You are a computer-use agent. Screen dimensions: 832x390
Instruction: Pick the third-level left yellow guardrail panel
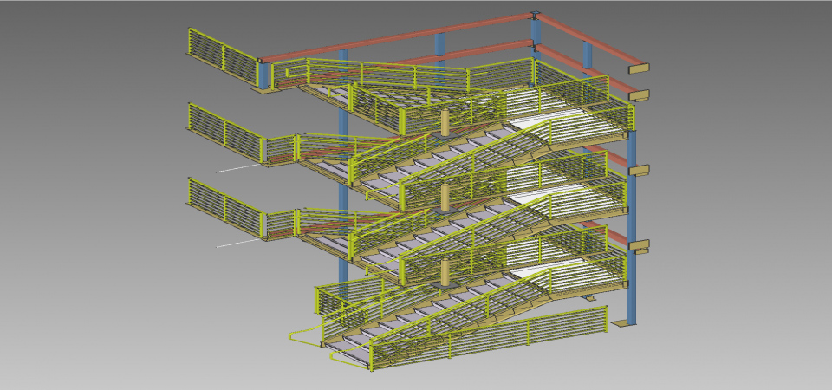click(x=224, y=205)
